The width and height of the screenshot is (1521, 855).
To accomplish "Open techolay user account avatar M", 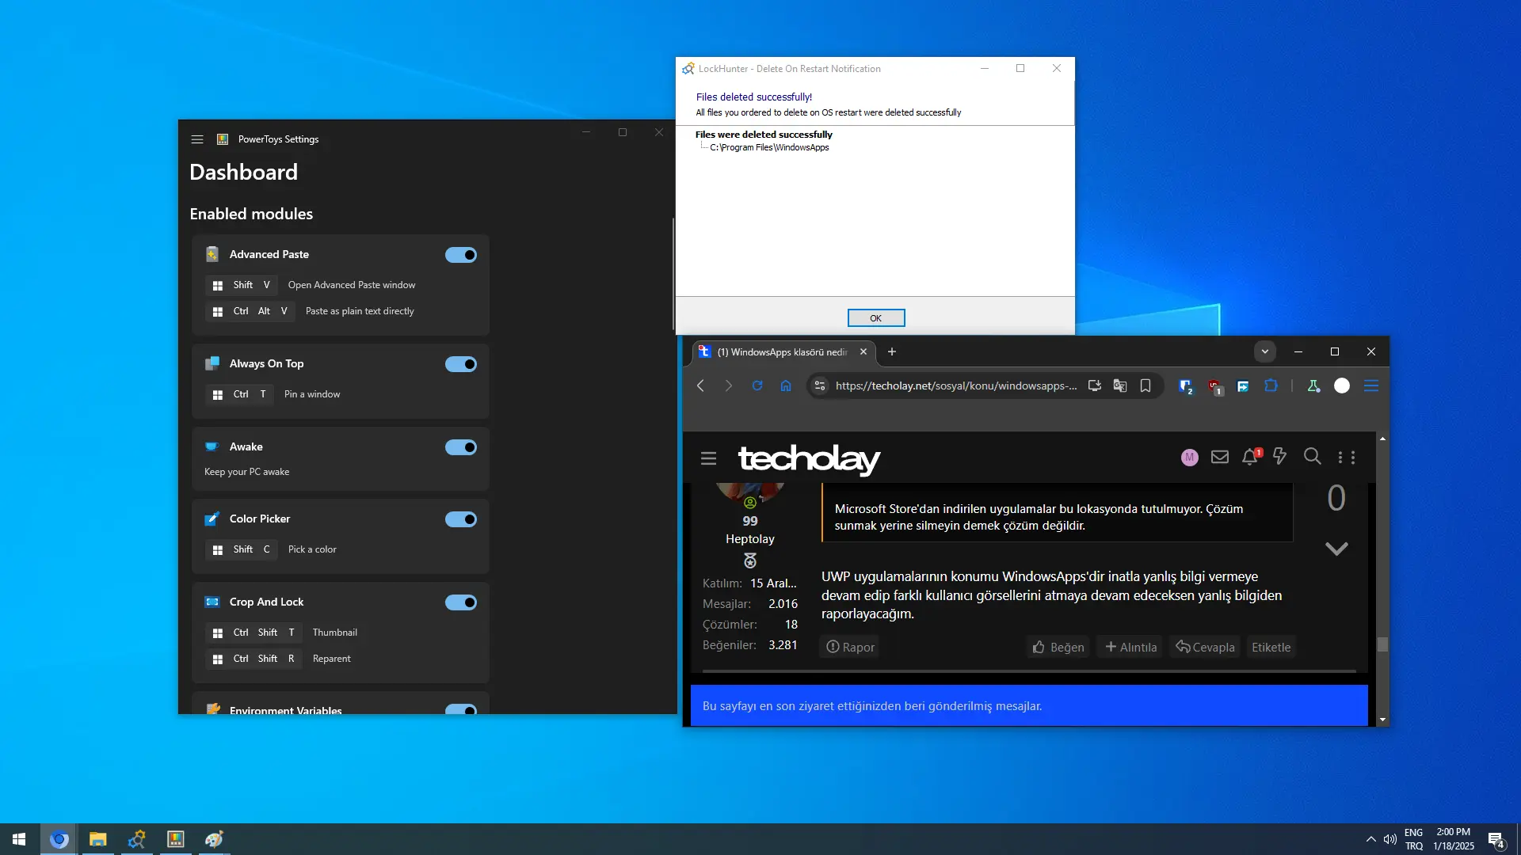I will tap(1189, 457).
